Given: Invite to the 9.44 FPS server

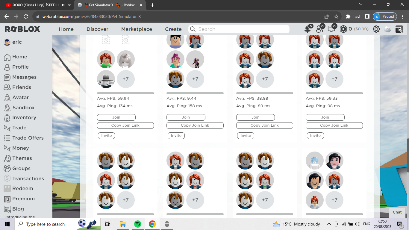Looking at the screenshot, I should (x=176, y=136).
